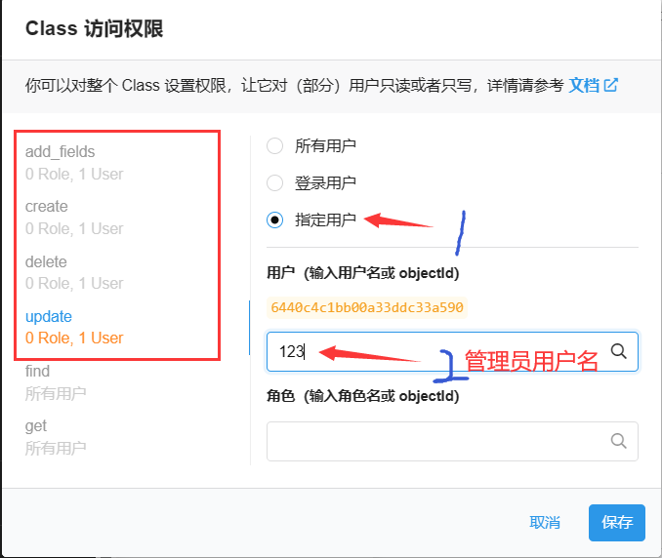Click the user ID tag 6440c4c1bb00a33ddc33a590
662x558 pixels.
point(367,307)
